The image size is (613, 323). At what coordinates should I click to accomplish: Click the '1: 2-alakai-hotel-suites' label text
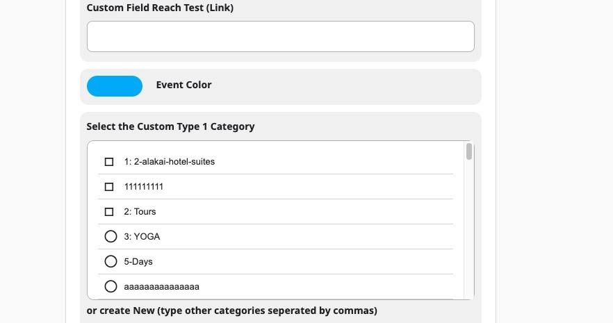click(170, 162)
